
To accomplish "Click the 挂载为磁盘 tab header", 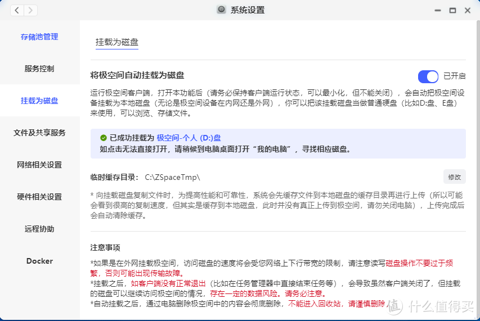I will point(117,42).
